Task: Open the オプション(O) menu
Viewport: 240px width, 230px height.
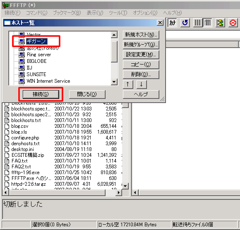Action: pos(145,13)
